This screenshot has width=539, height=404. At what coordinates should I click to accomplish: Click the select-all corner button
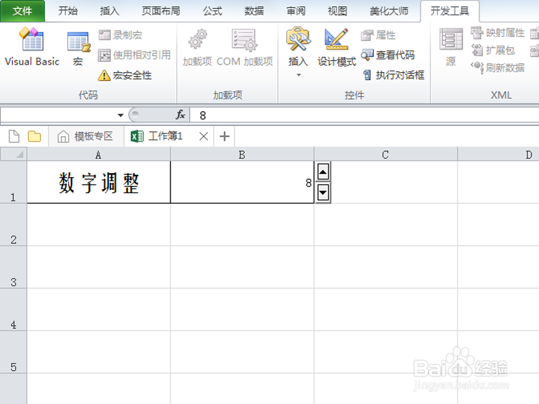click(13, 154)
